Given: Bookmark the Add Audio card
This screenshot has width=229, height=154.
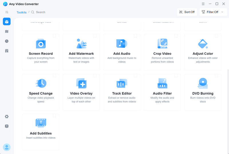Looking at the screenshot, I should pyautogui.click(x=135, y=36).
